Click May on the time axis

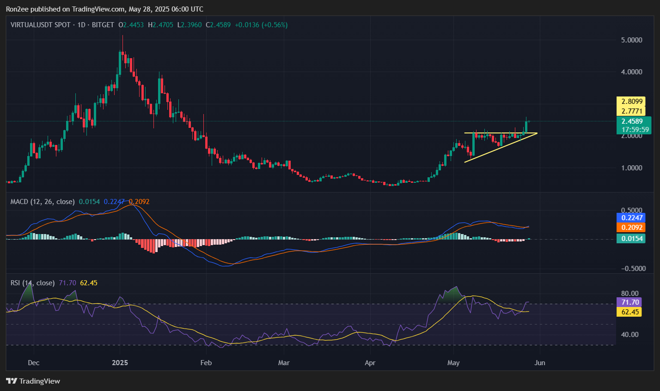coord(453,363)
